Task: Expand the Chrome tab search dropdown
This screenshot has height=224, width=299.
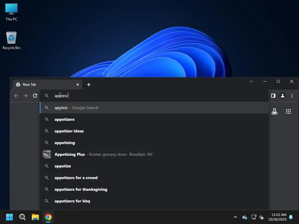Action: click(x=251, y=82)
